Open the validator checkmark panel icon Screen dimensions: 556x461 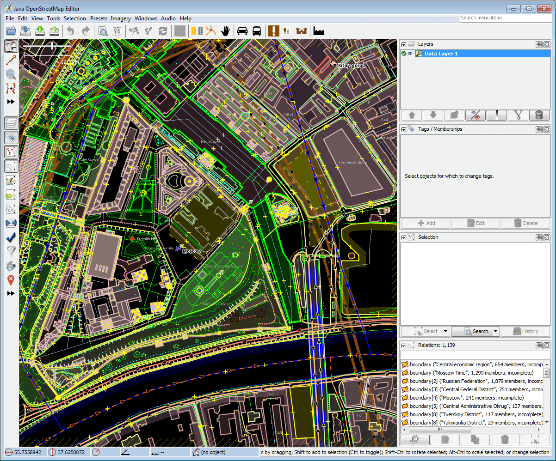click(x=11, y=238)
